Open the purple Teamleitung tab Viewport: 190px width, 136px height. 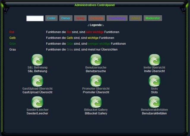tap(117, 18)
